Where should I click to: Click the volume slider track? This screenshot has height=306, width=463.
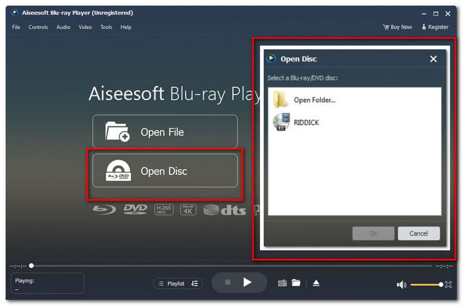425,285
